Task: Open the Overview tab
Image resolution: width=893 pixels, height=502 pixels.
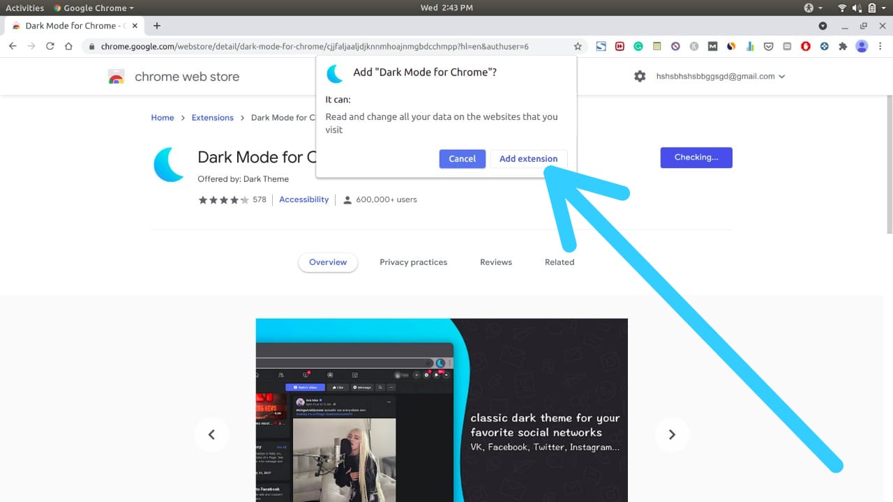Action: [x=328, y=262]
